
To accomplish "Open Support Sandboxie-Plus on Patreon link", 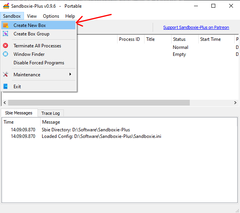I will tap(196, 27).
